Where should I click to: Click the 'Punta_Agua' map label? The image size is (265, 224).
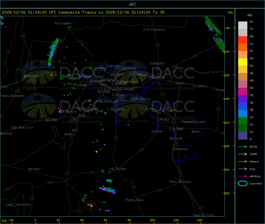coord(134,200)
